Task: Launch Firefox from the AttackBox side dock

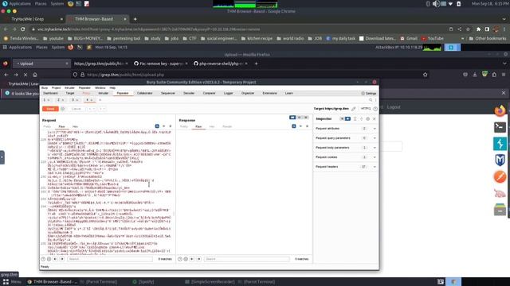Action: click(500, 111)
